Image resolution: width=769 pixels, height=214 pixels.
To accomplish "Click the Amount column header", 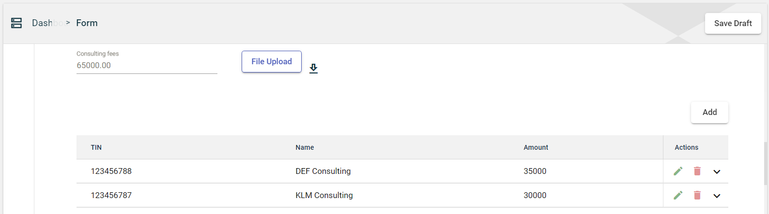I will pos(536,147).
